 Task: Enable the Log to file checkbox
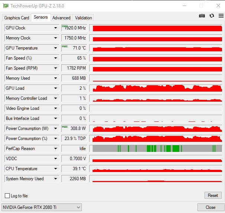(x=7, y=196)
